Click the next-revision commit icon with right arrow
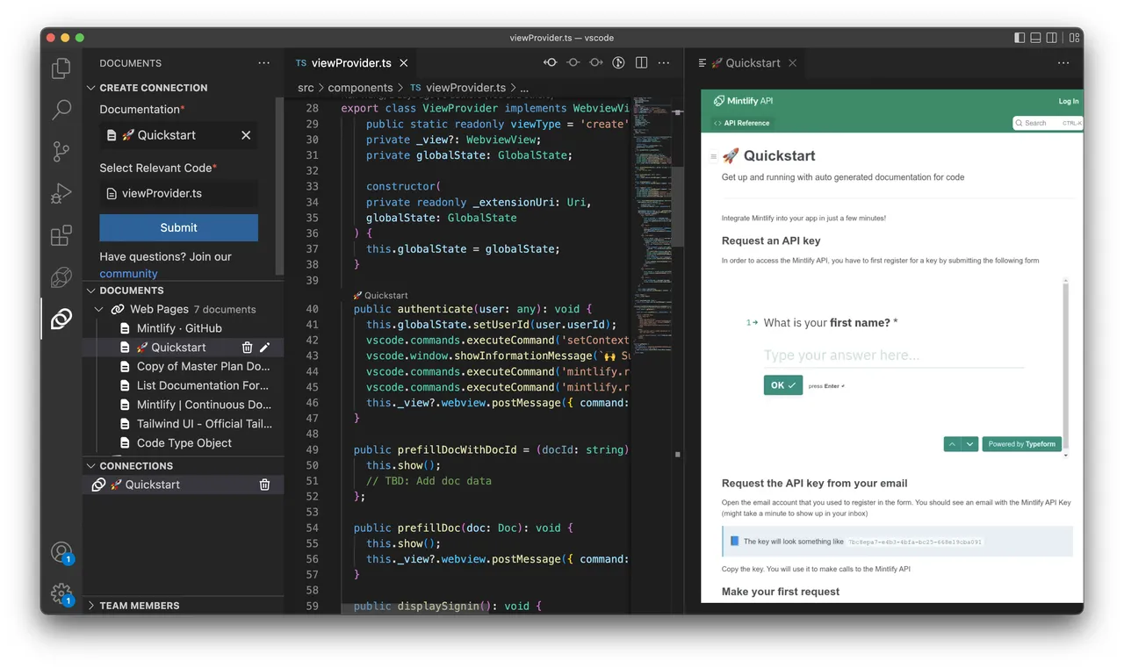1124x668 pixels. point(596,63)
